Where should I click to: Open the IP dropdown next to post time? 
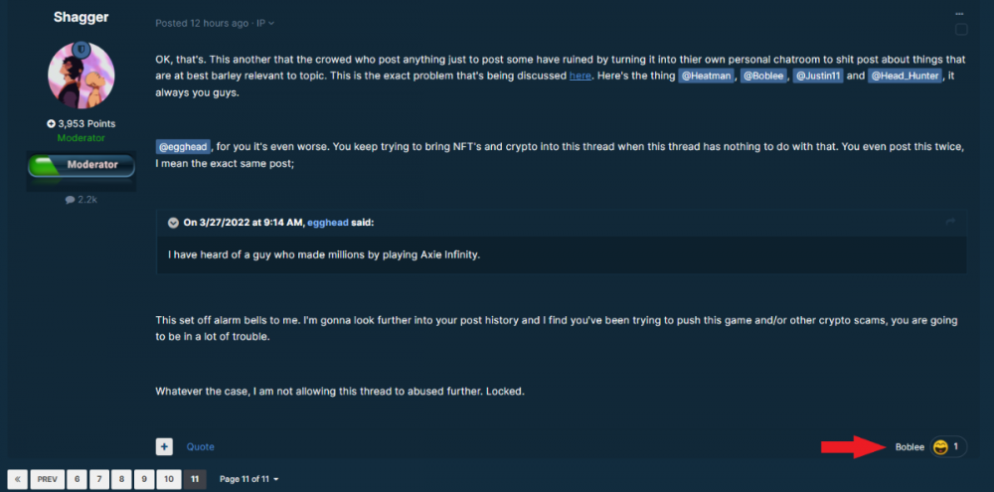coord(265,24)
